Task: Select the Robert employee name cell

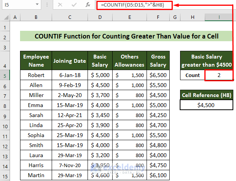Action: click(36, 75)
